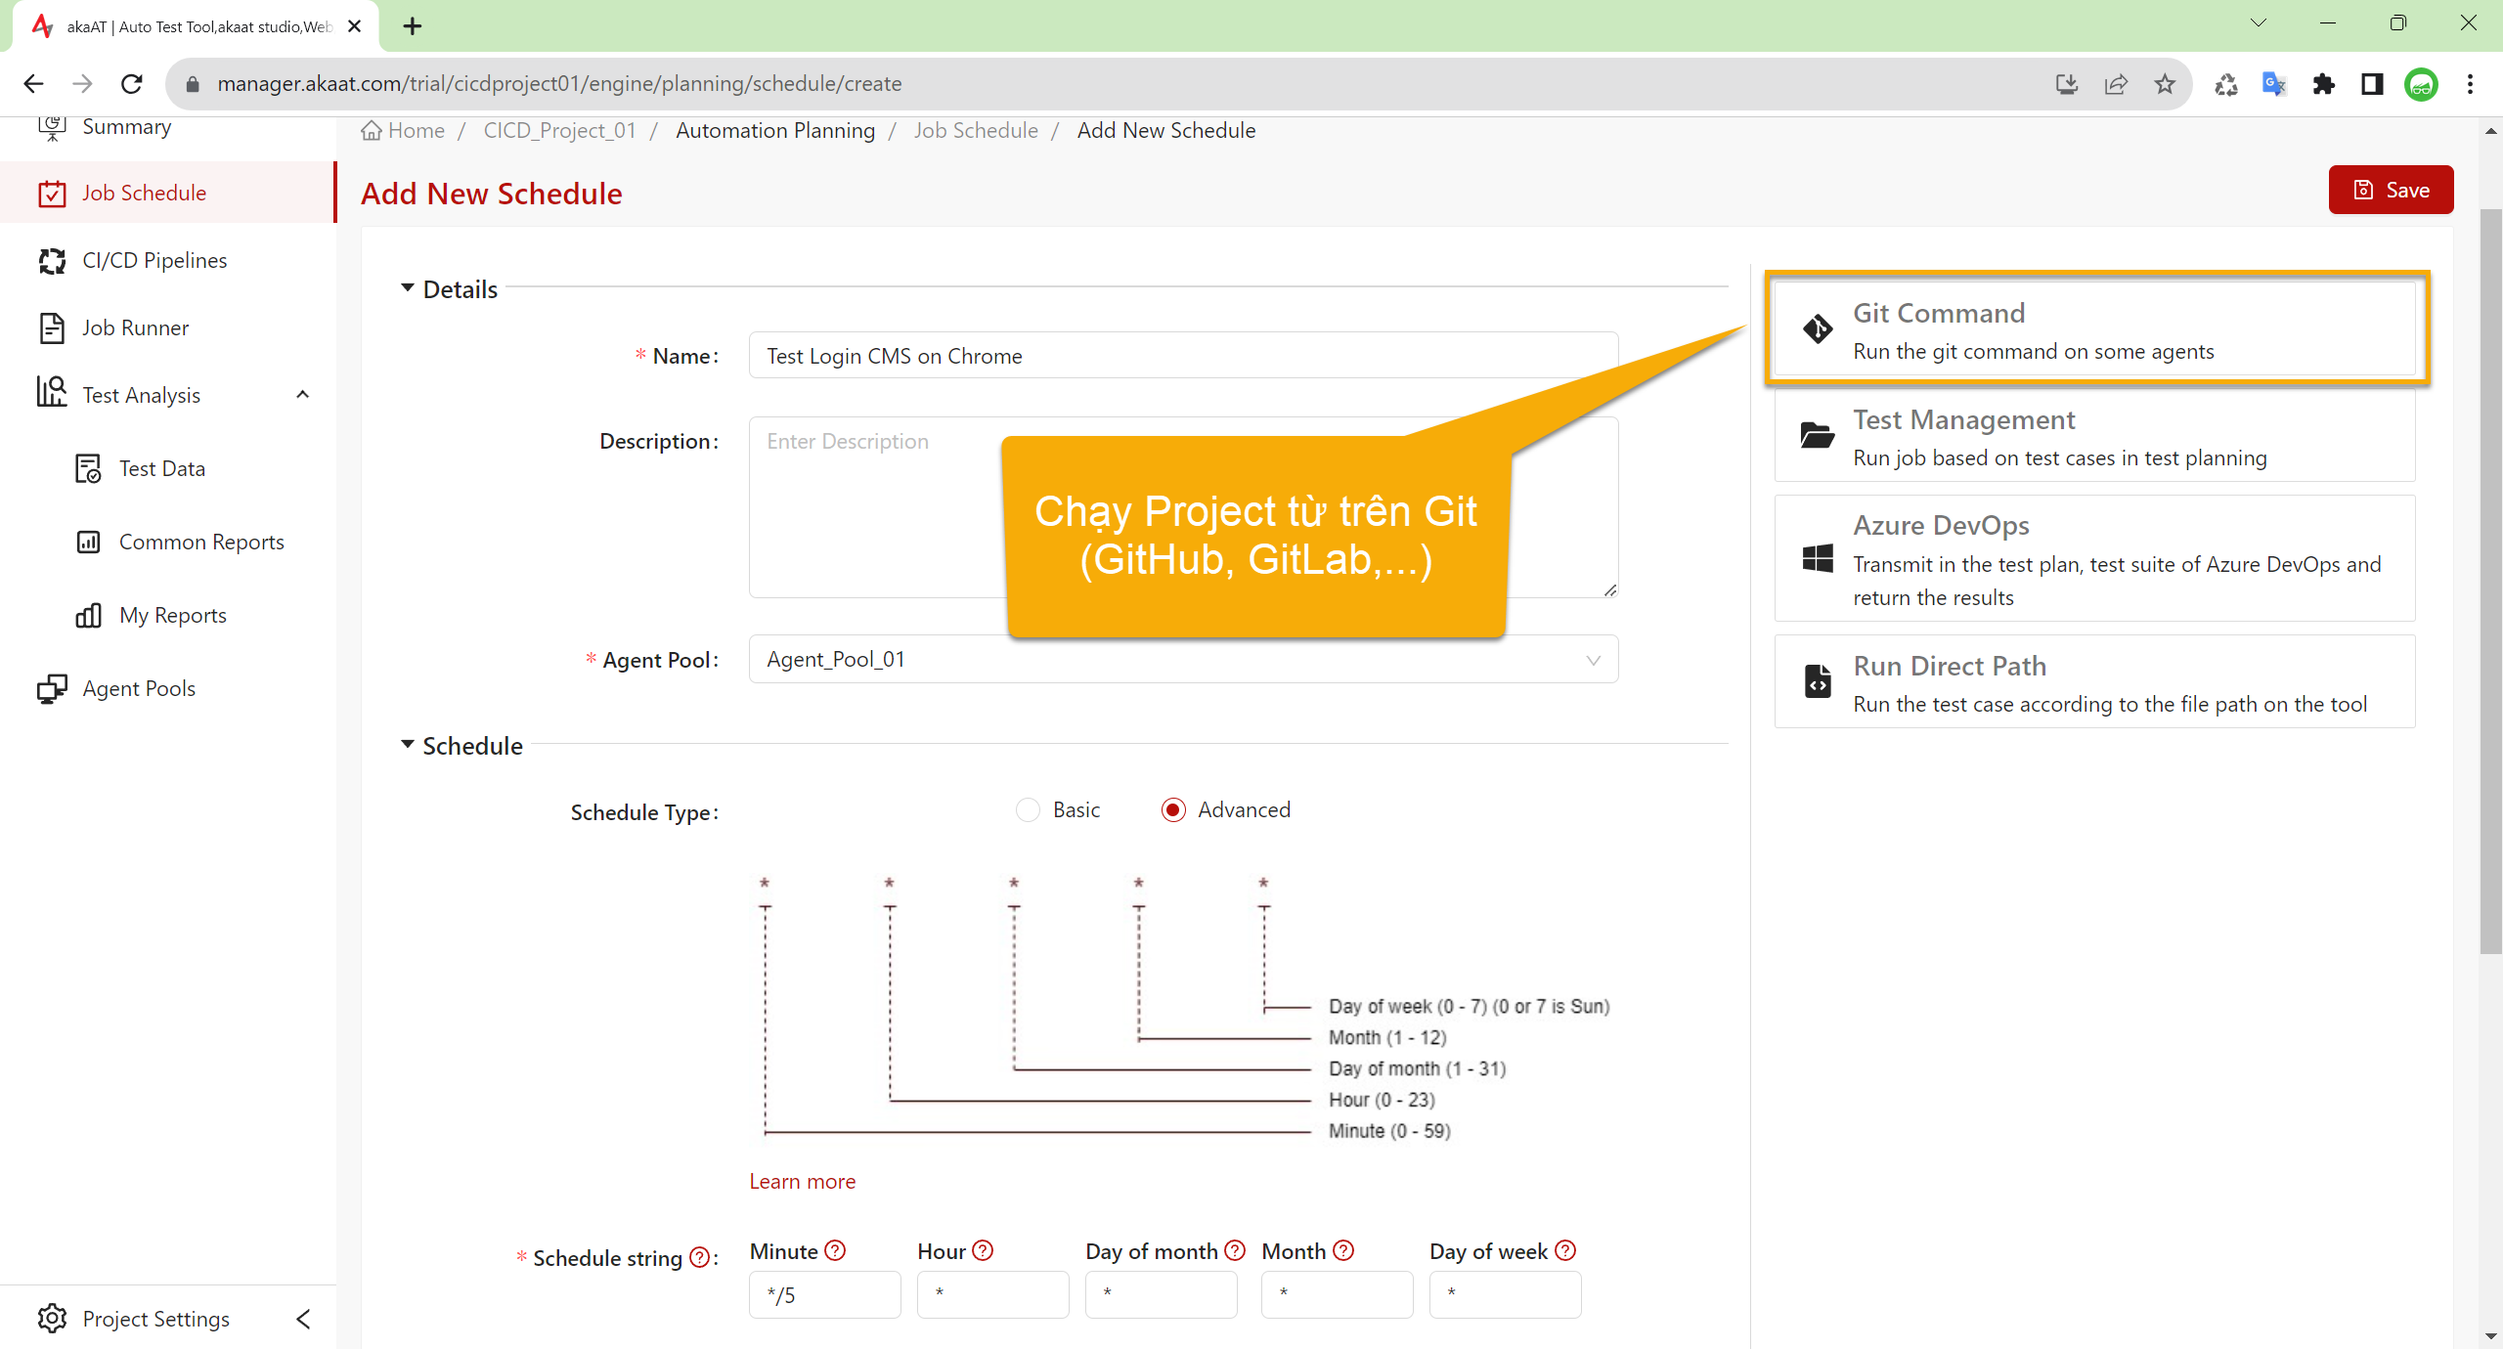This screenshot has width=2503, height=1349.
Task: Open Common Reports in sidebar
Action: (200, 542)
